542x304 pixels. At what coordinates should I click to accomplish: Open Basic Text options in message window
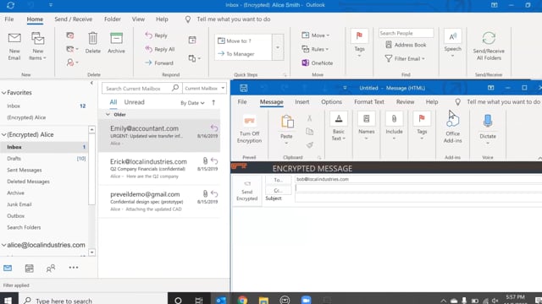coord(338,127)
